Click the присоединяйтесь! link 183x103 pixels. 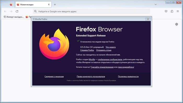(x=126, y=67)
